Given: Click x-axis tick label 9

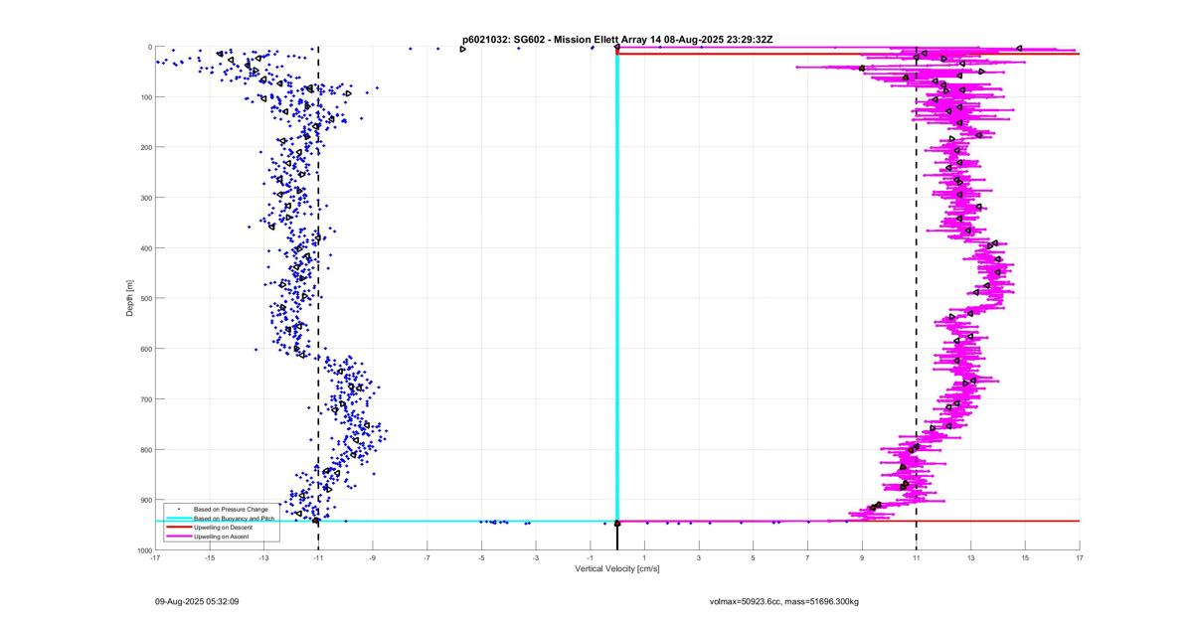Looking at the screenshot, I should tap(862, 558).
